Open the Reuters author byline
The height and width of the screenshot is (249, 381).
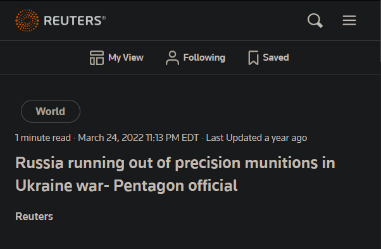[34, 216]
